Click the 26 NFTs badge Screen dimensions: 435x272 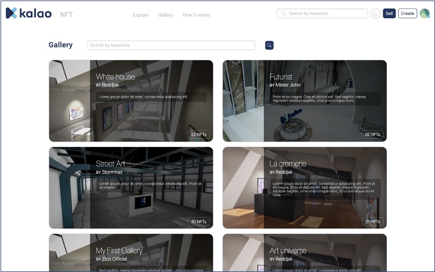372,135
